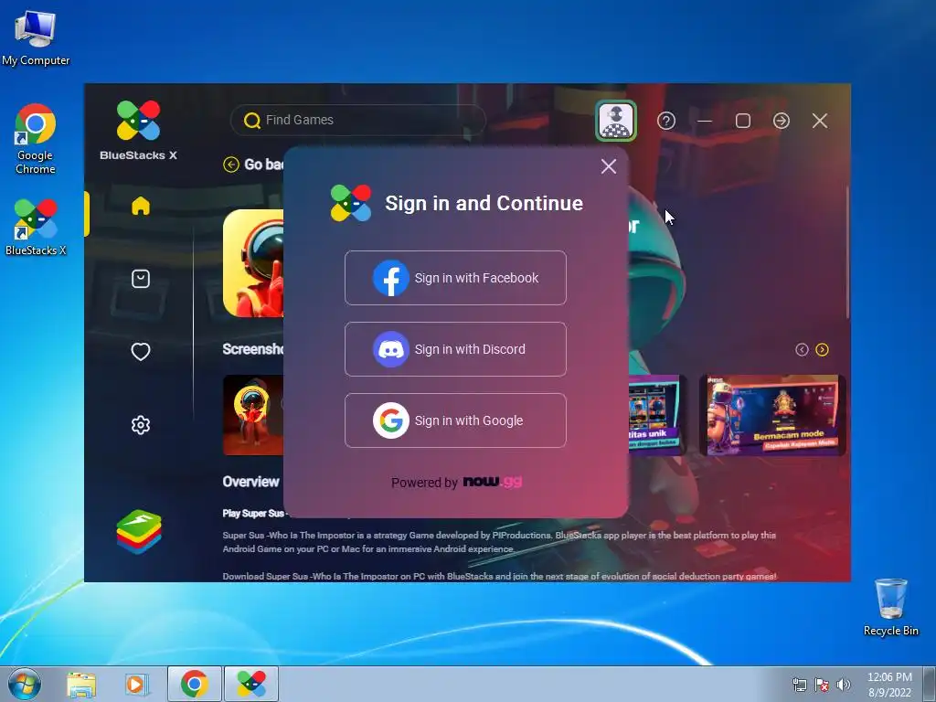
Task: Click the Sign in and Continue title
Action: tap(484, 203)
